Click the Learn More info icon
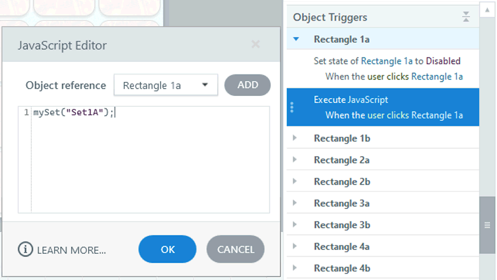This screenshot has height=280, width=497. [x=26, y=249]
